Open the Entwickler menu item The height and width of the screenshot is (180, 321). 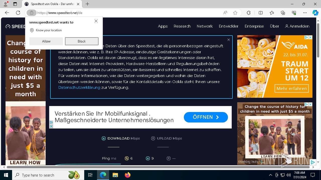click(228, 26)
